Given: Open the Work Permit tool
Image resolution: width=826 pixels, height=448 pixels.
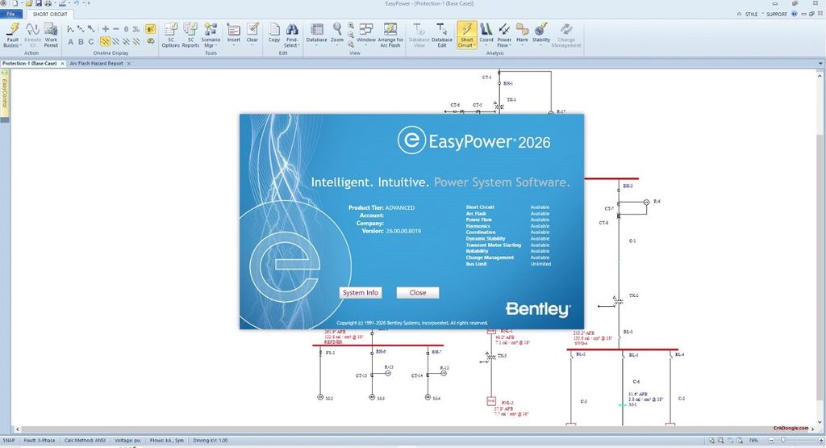Looking at the screenshot, I should (51, 36).
